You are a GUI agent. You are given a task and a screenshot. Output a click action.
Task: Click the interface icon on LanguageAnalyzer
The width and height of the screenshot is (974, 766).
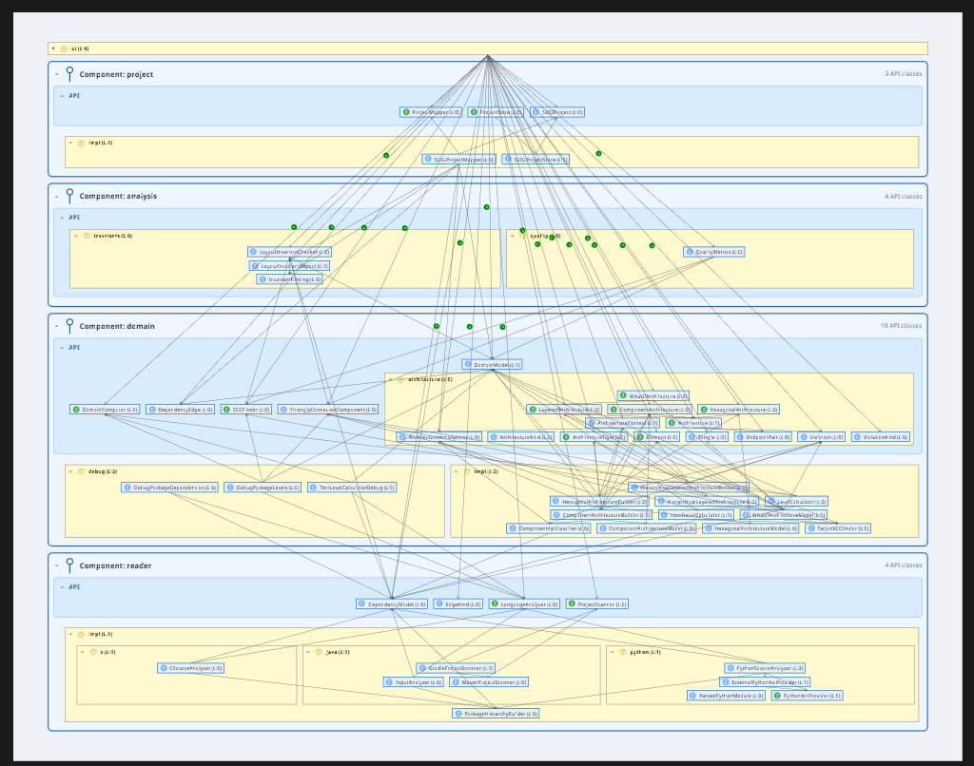pos(495,604)
